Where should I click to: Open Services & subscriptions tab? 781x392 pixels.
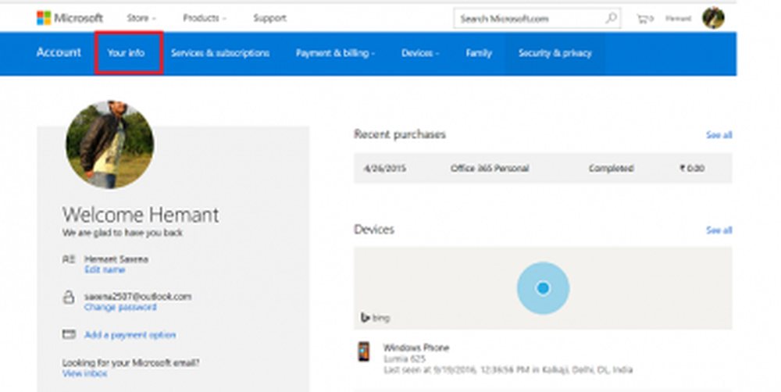click(219, 53)
